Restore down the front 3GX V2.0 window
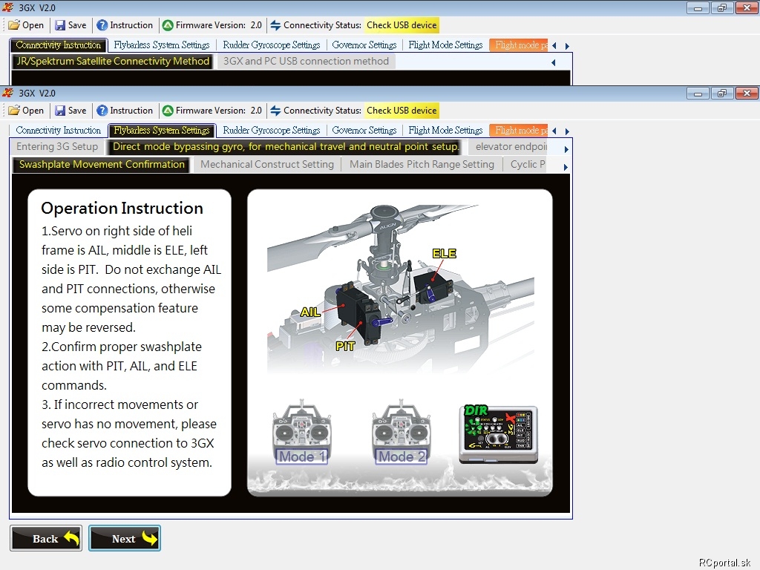 pyautogui.click(x=721, y=93)
